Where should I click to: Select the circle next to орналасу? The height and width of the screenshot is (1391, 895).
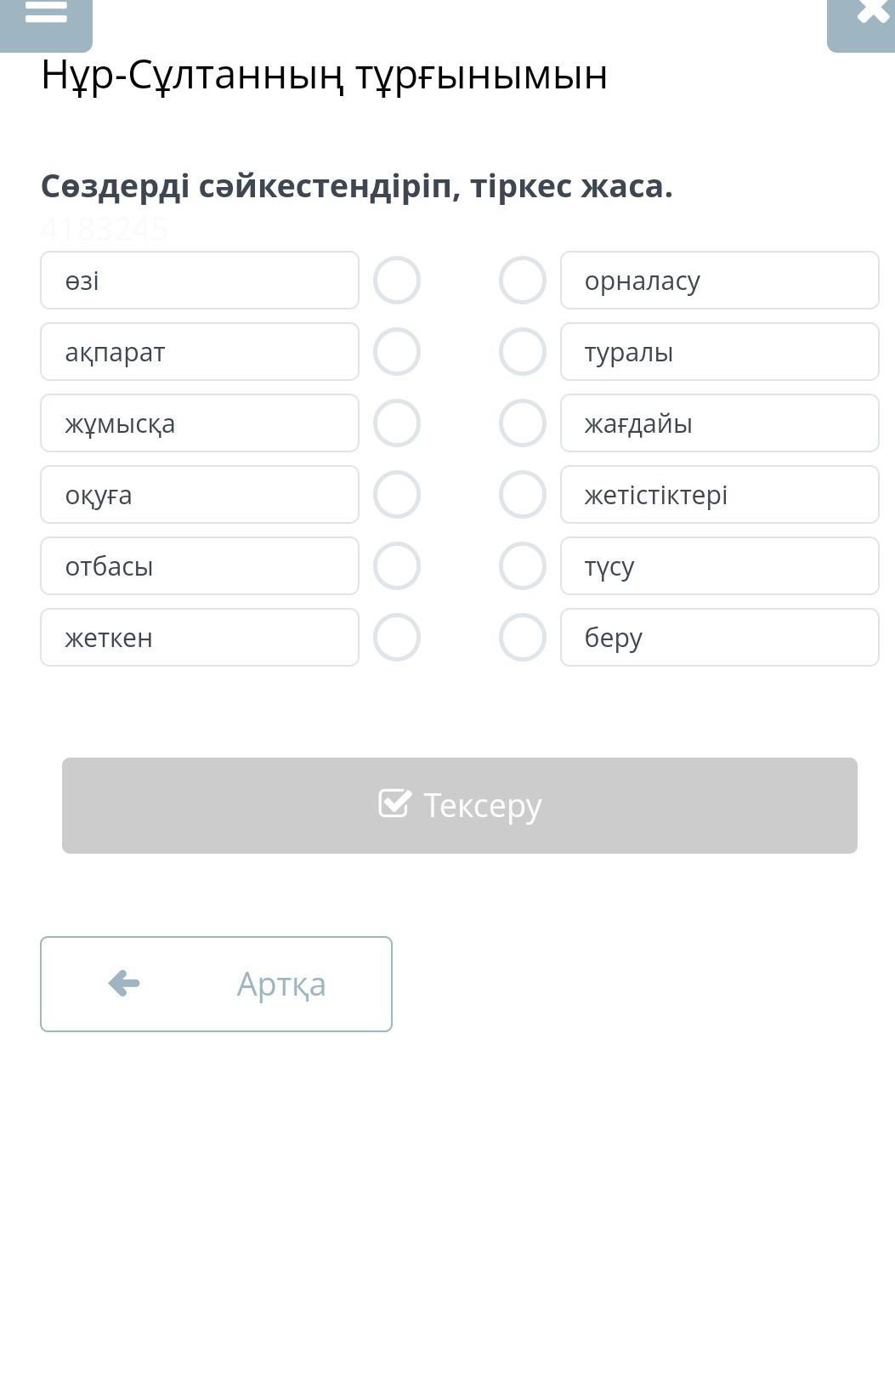click(523, 281)
